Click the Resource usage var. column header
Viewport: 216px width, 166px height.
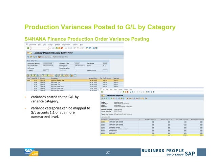[x=166, y=120]
